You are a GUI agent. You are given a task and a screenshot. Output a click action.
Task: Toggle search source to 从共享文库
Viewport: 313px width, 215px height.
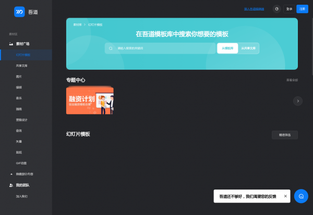(248, 48)
